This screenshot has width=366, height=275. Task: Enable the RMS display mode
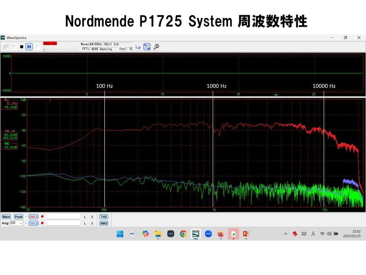coord(103,223)
